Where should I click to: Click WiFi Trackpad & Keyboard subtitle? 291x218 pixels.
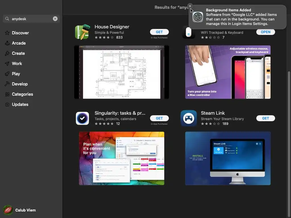click(222, 32)
